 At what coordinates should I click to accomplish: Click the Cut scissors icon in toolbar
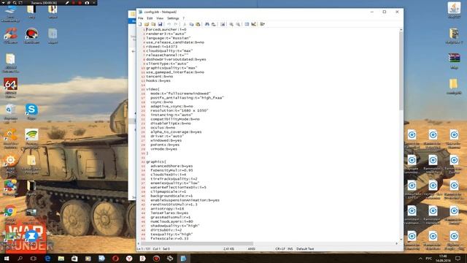pyautogui.click(x=185, y=24)
